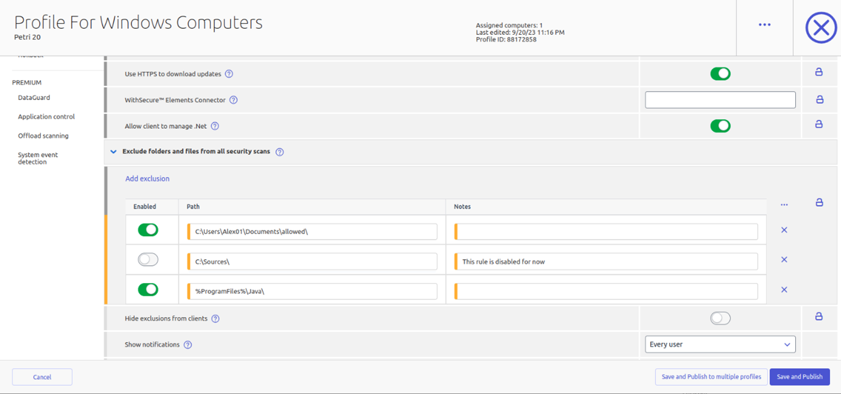Click the WithSecure Elements Connector input field
The width and height of the screenshot is (841, 394).
pyautogui.click(x=720, y=100)
